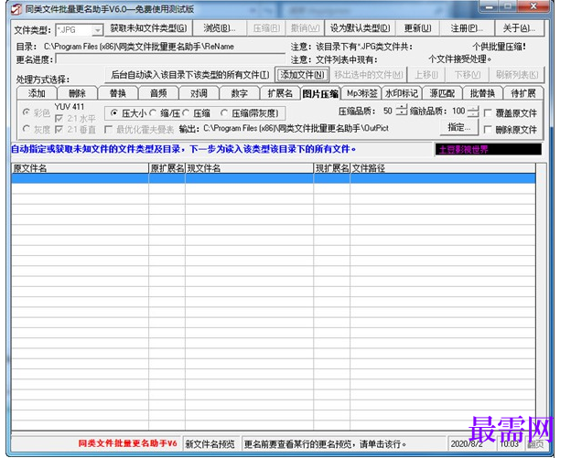Switch to the 扩展名 tab
This screenshot has width=571, height=458.
pos(280,93)
